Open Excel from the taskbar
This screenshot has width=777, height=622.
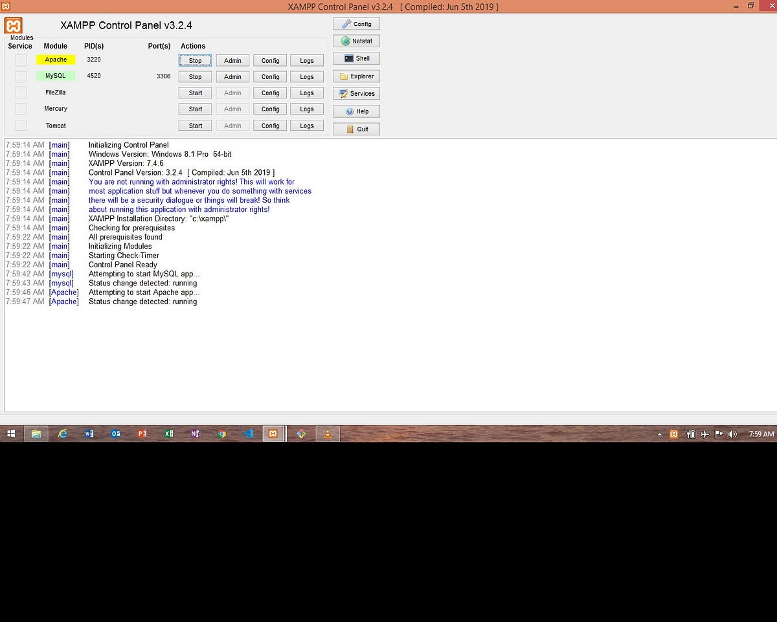pyautogui.click(x=169, y=434)
